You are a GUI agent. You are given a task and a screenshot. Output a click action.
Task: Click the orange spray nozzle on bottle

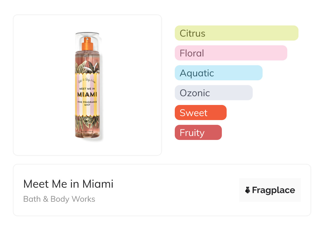(x=88, y=43)
